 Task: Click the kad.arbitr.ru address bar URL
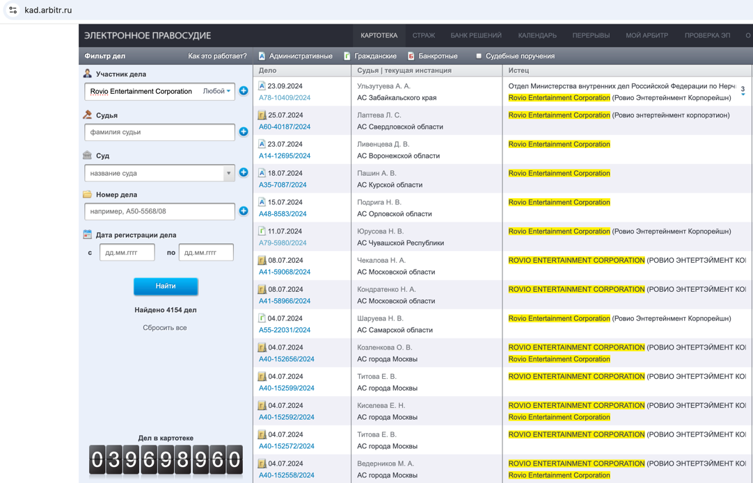[48, 10]
